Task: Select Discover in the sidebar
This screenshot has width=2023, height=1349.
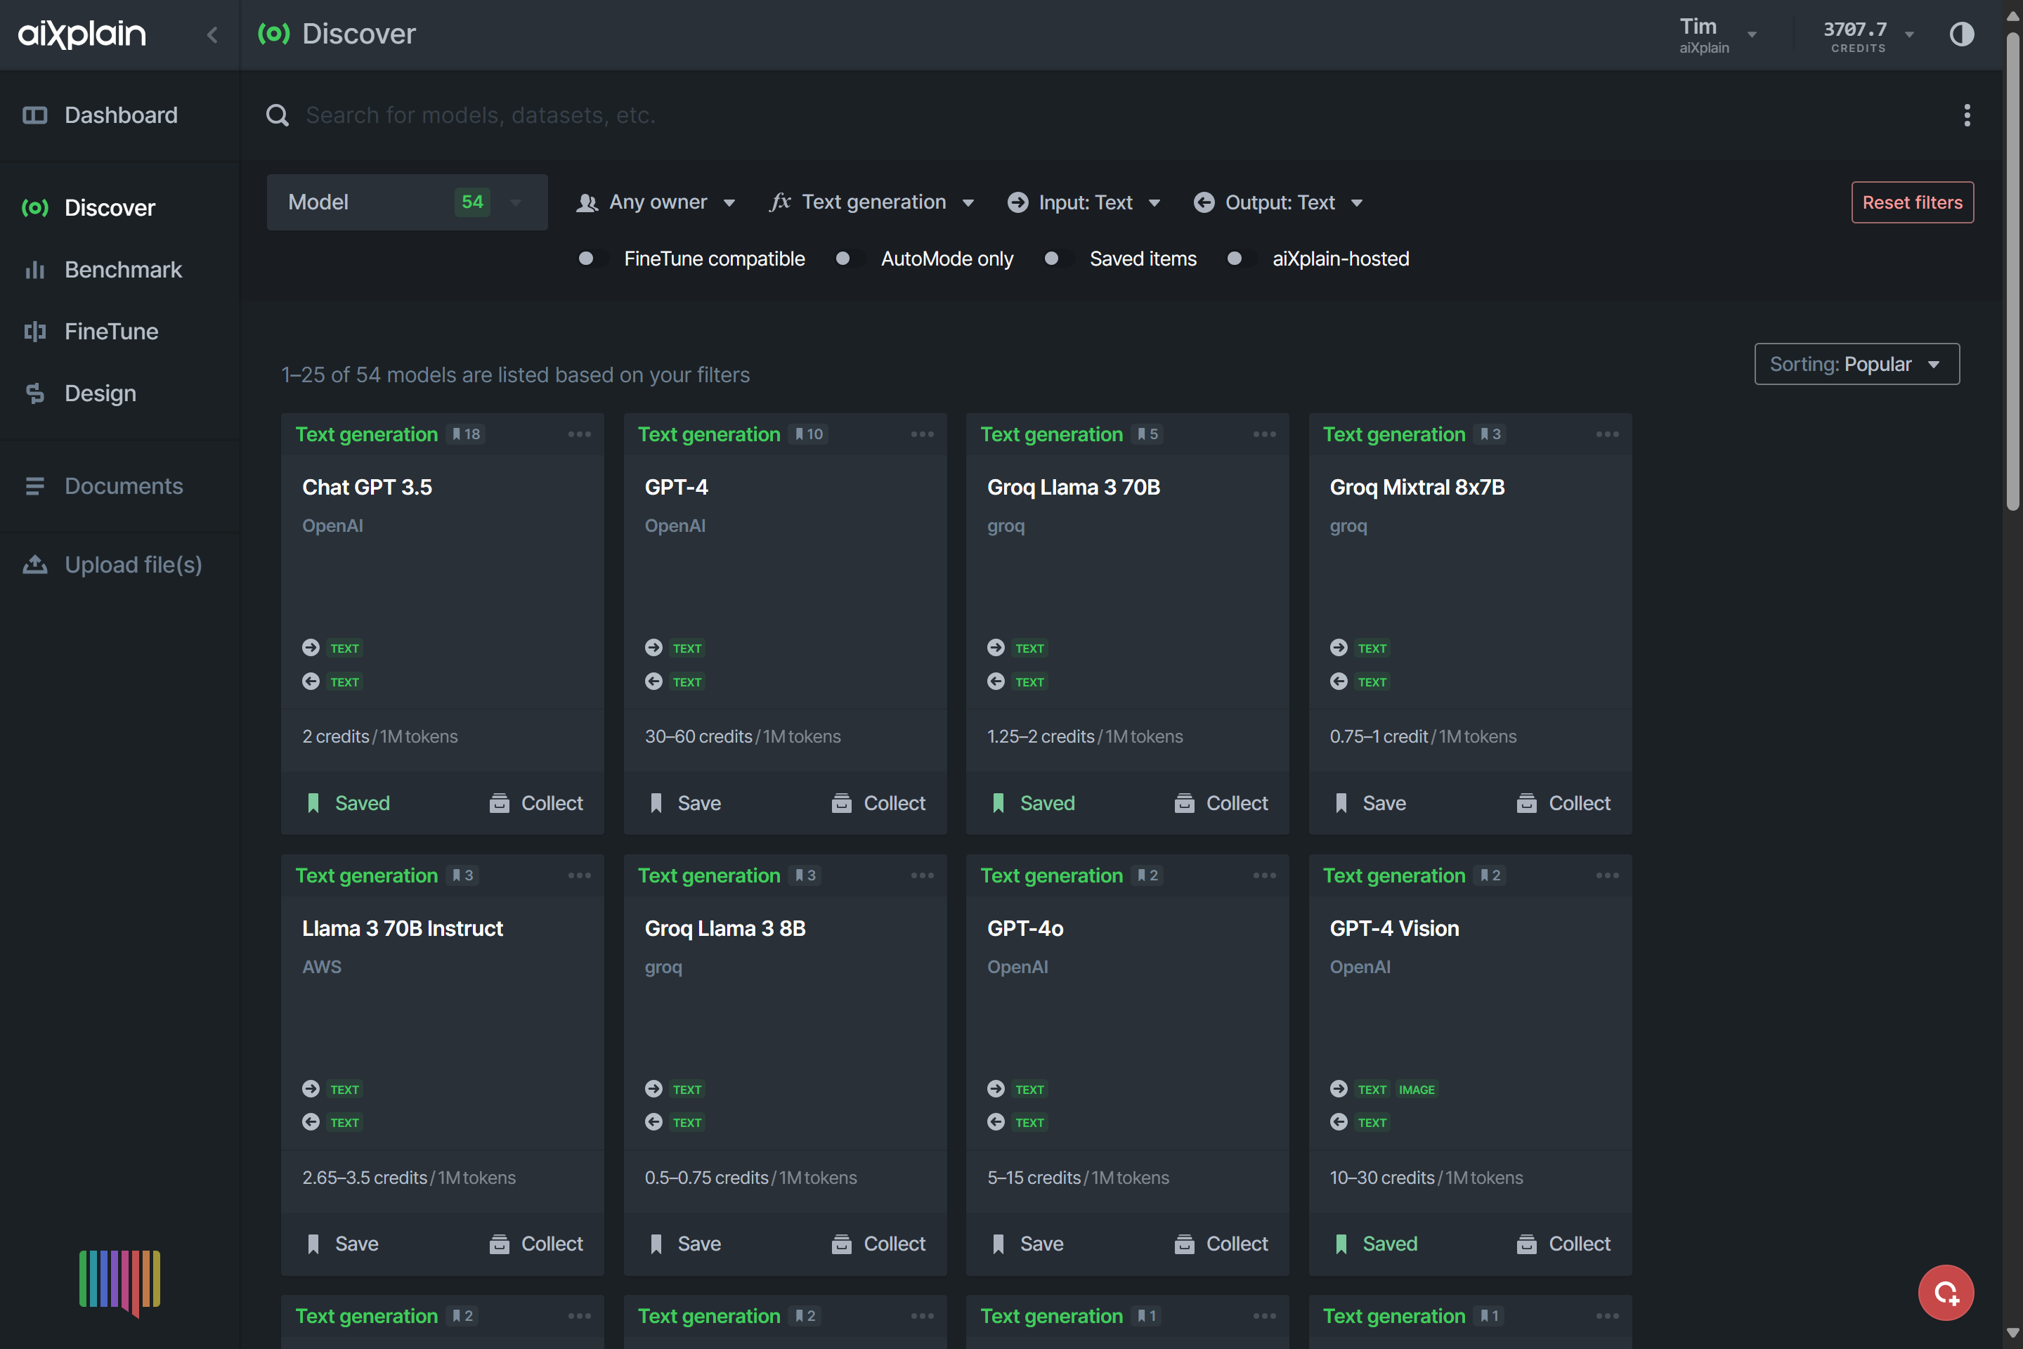Action: (x=119, y=208)
